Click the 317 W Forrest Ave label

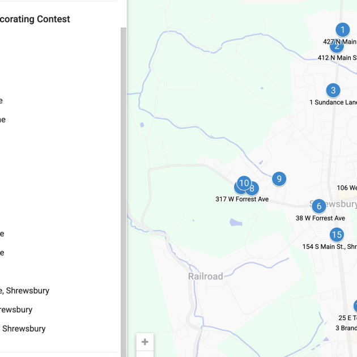pyautogui.click(x=242, y=199)
